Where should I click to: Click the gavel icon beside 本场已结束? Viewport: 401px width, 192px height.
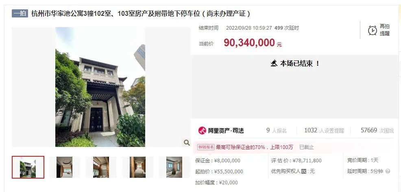(274, 63)
